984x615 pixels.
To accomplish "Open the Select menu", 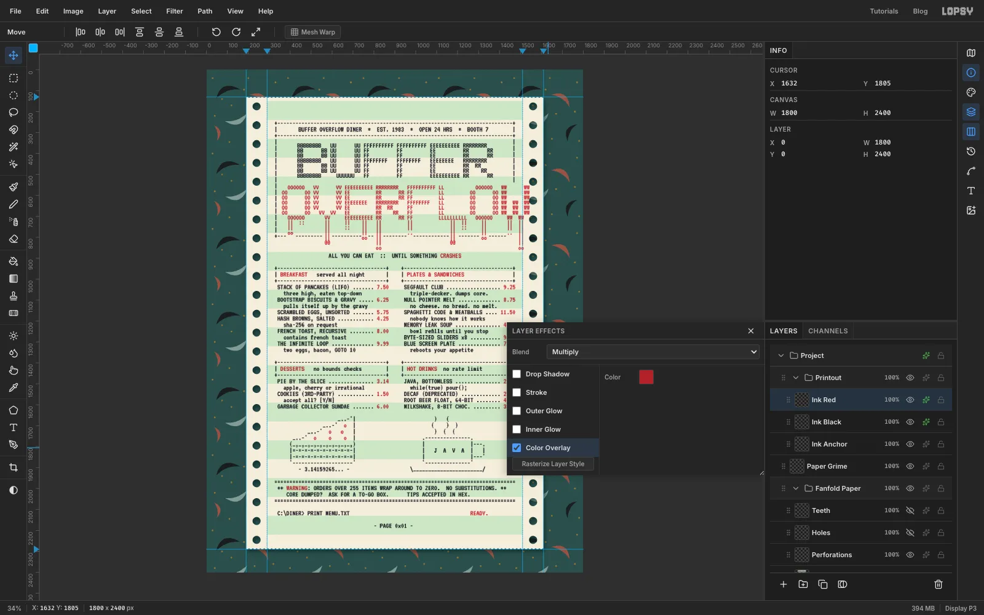I will point(141,11).
